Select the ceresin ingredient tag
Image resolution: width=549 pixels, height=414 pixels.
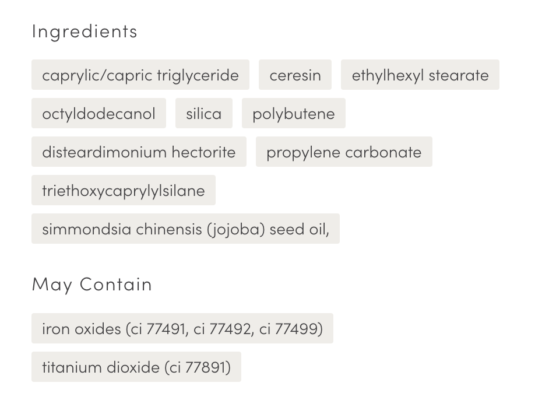coord(295,75)
